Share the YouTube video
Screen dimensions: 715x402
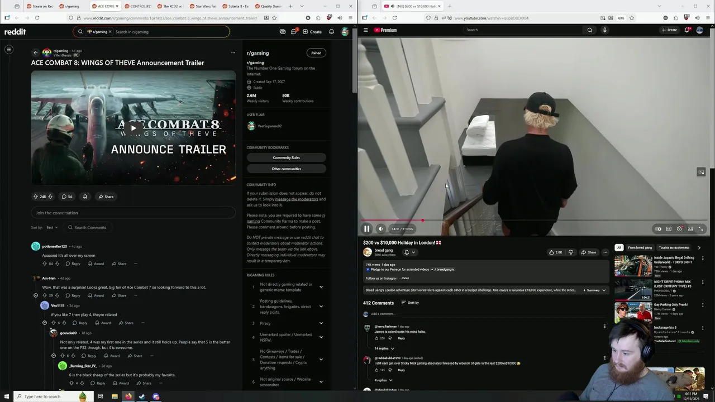point(589,252)
